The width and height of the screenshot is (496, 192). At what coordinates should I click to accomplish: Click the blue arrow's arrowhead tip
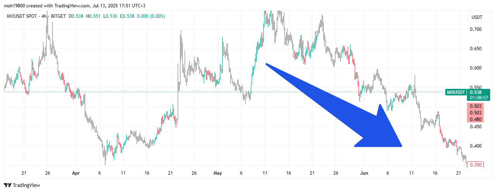click(x=402, y=146)
